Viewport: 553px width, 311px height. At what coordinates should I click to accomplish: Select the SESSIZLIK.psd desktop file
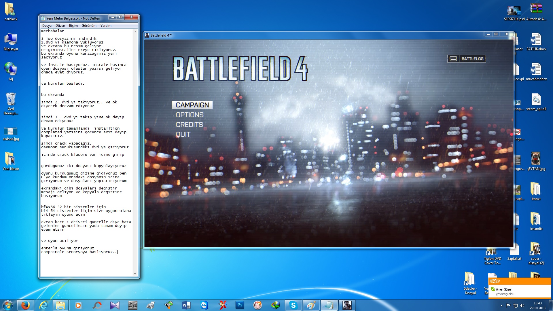[514, 13]
